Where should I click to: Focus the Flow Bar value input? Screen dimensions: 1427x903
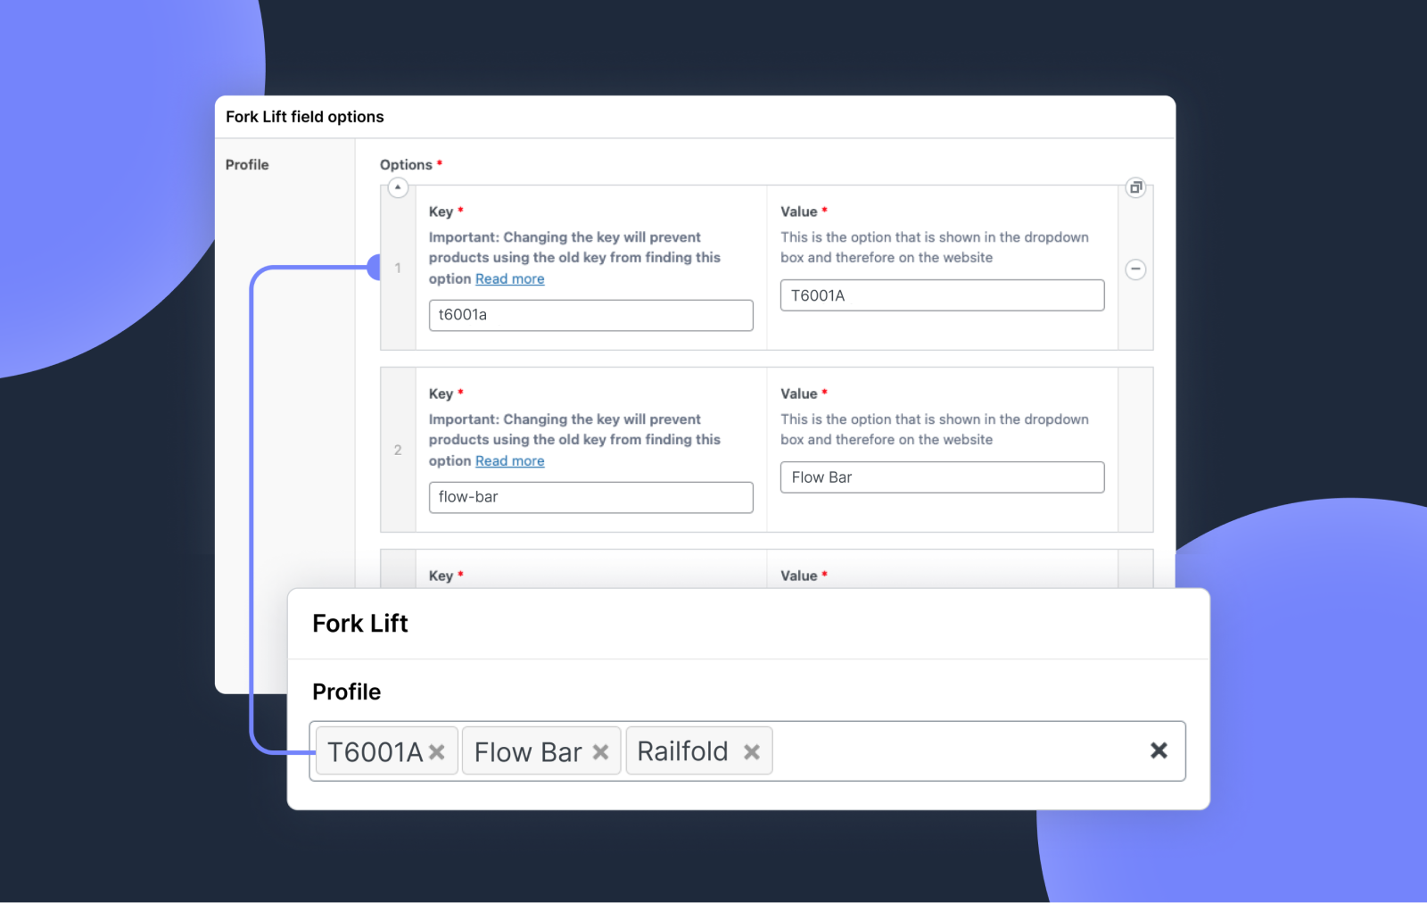pyautogui.click(x=942, y=476)
